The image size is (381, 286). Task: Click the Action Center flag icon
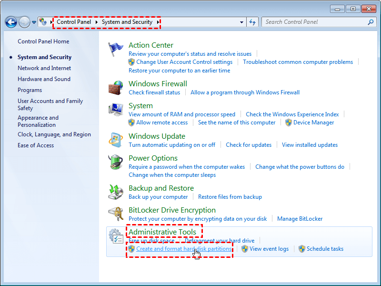(115, 50)
